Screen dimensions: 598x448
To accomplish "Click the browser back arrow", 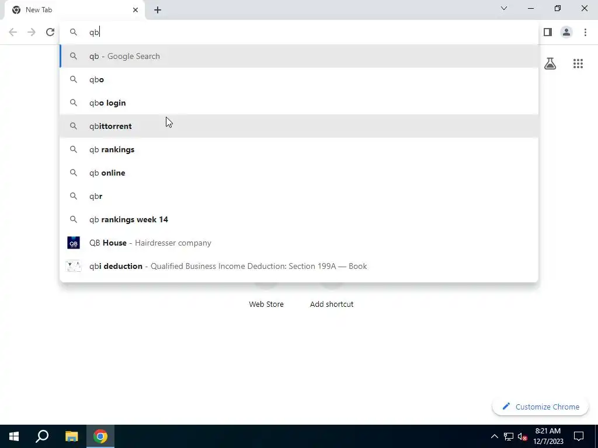I will pos(13,32).
